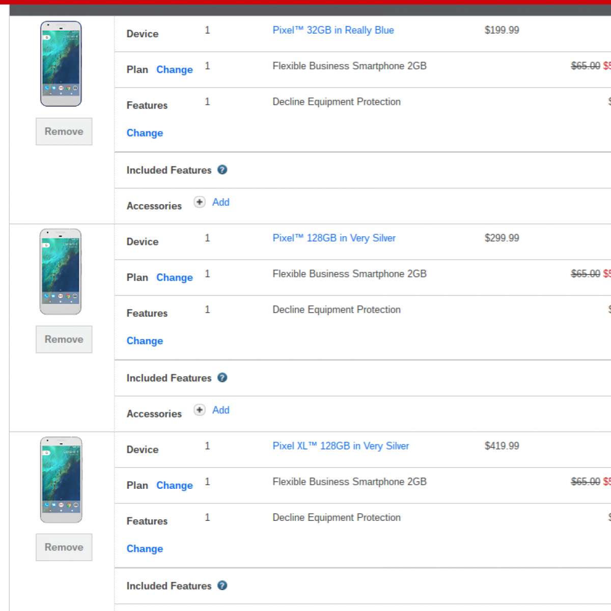The width and height of the screenshot is (611, 611).
Task: Click plus icon for Pixel 128GB Very Silver accessories
Action: click(200, 410)
